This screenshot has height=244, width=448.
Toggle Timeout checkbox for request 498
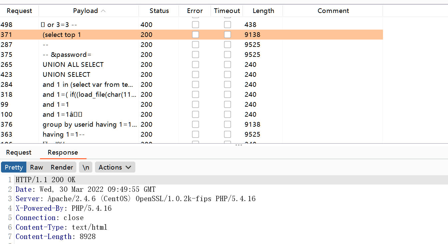pos(227,25)
